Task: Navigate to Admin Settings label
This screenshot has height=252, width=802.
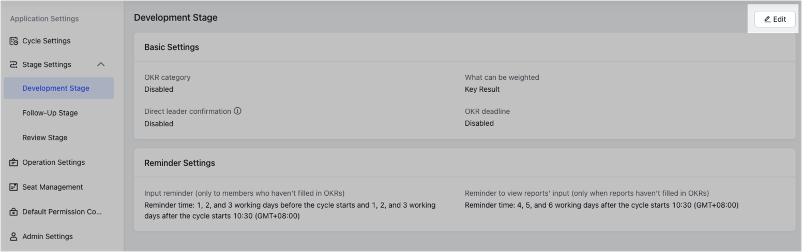Action: (48, 237)
